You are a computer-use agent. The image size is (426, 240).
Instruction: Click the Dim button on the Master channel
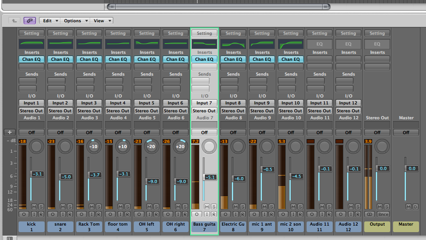[x=415, y=207]
